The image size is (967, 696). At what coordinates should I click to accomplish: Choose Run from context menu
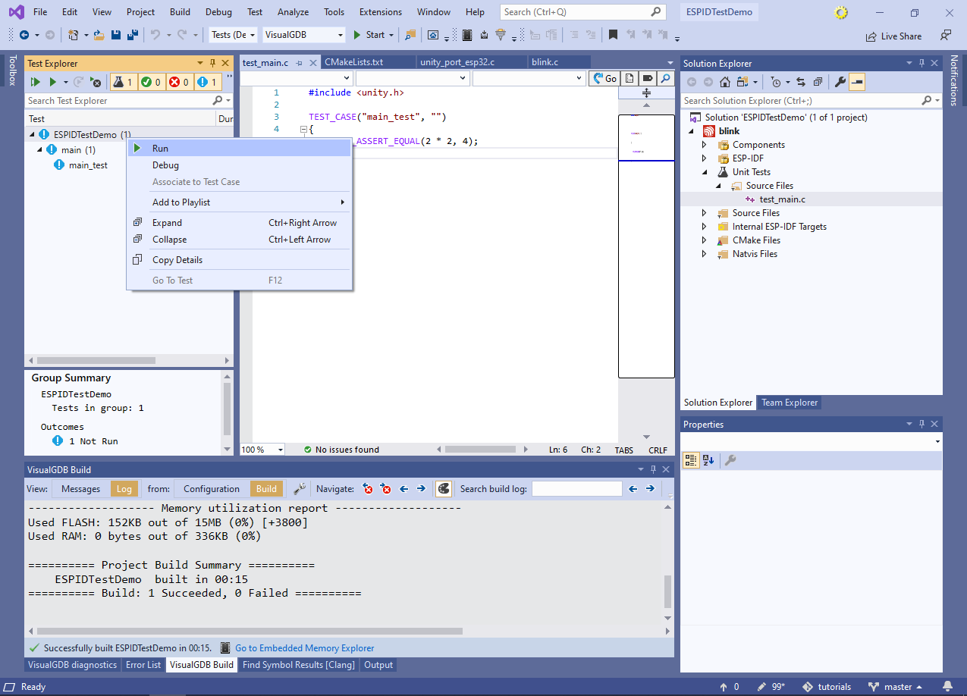239,149
